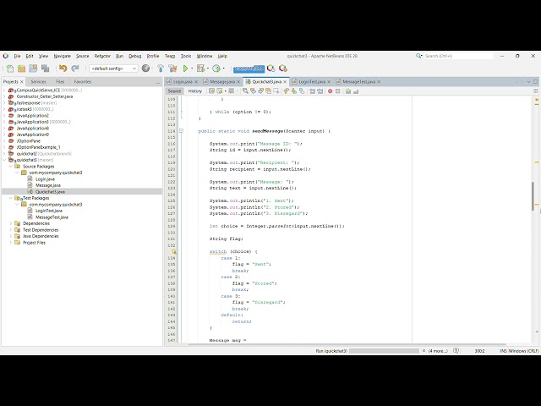Click the Last Edit icon in editor toolbar
This screenshot has height=406, width=541.
point(211,91)
